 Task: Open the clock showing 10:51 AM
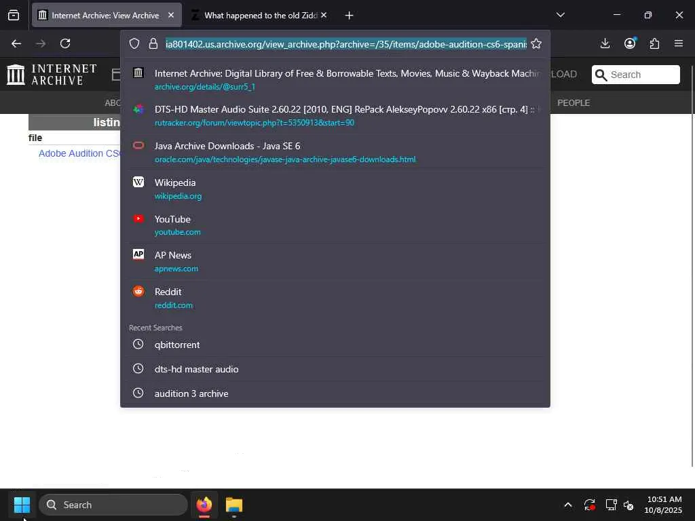point(663,505)
